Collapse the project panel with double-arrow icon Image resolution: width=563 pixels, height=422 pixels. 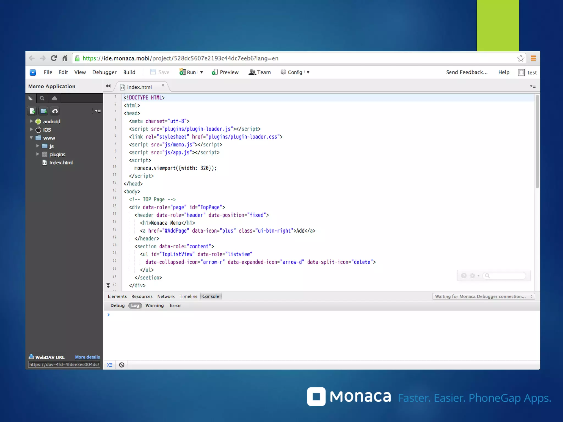(108, 86)
